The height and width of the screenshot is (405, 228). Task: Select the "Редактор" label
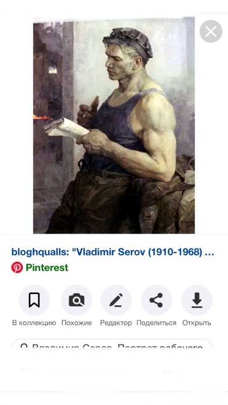(x=116, y=323)
